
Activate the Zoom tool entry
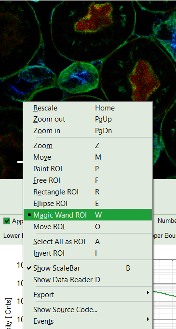88,146
